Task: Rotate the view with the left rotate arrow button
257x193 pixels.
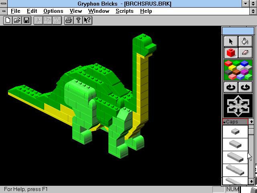Action: 231,87
